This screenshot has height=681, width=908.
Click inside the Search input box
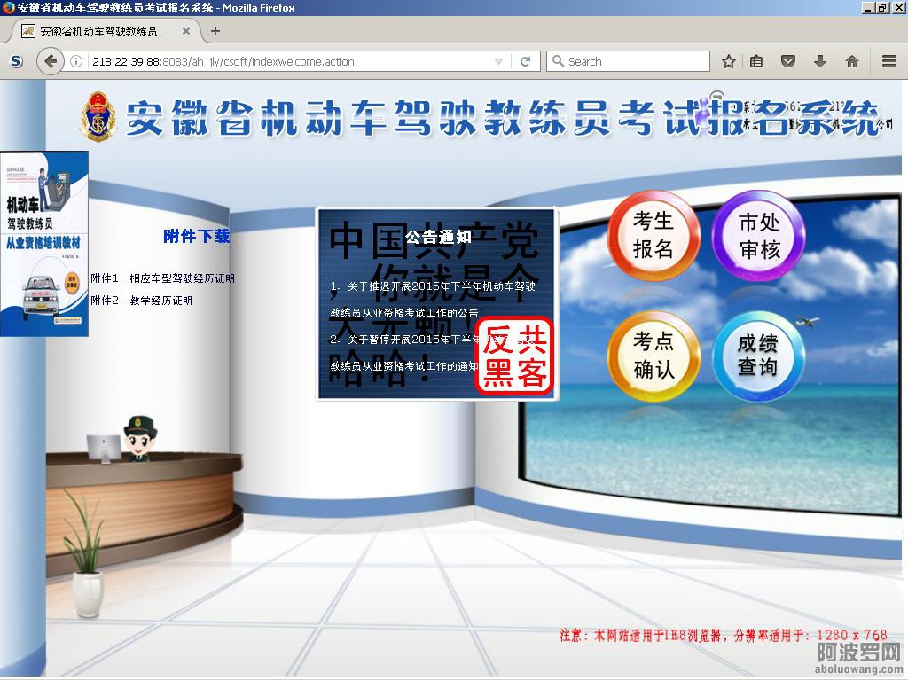pyautogui.click(x=634, y=61)
